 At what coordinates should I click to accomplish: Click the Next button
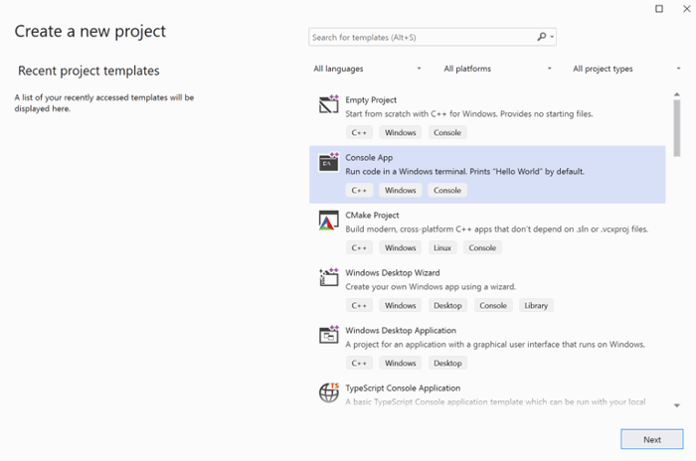pos(651,439)
